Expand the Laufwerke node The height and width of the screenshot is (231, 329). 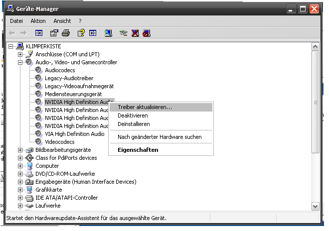(20, 206)
